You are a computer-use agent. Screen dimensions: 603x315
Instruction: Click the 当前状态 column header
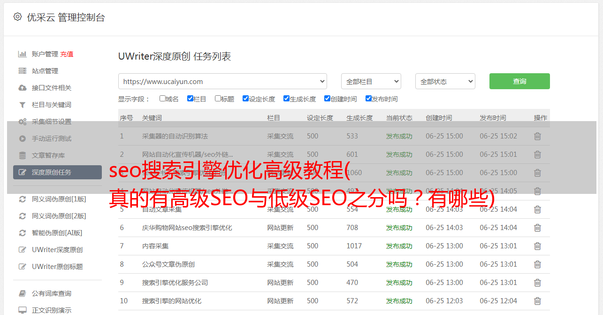pos(399,118)
